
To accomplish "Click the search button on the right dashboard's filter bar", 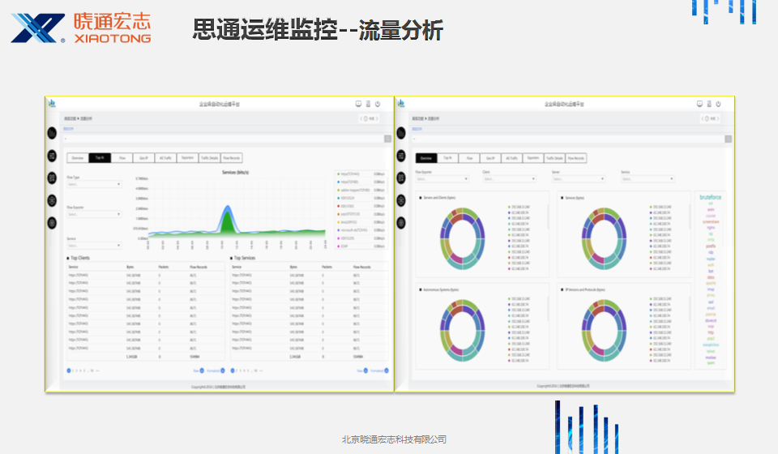I will (x=728, y=139).
